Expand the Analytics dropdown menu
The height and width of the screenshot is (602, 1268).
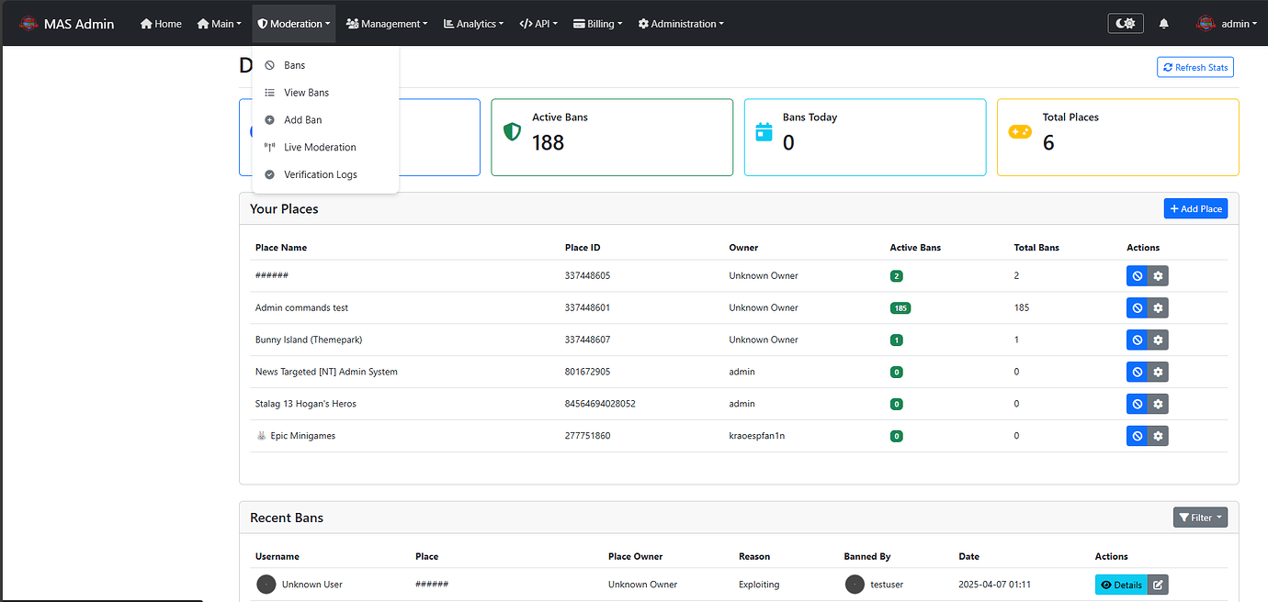click(x=473, y=24)
